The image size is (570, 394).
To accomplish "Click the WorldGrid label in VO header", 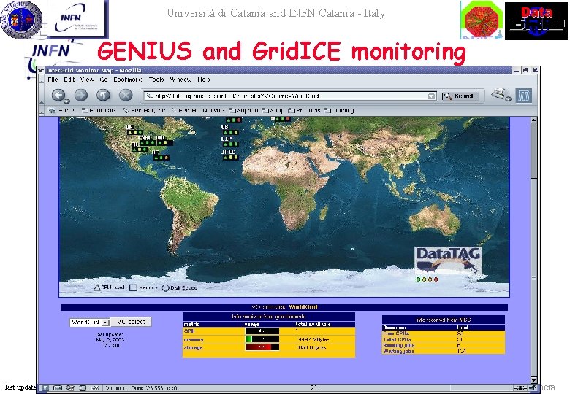I will pos(303,307).
